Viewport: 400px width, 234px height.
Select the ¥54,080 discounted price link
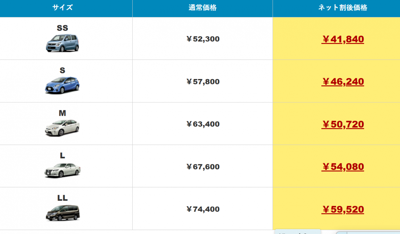(x=343, y=167)
